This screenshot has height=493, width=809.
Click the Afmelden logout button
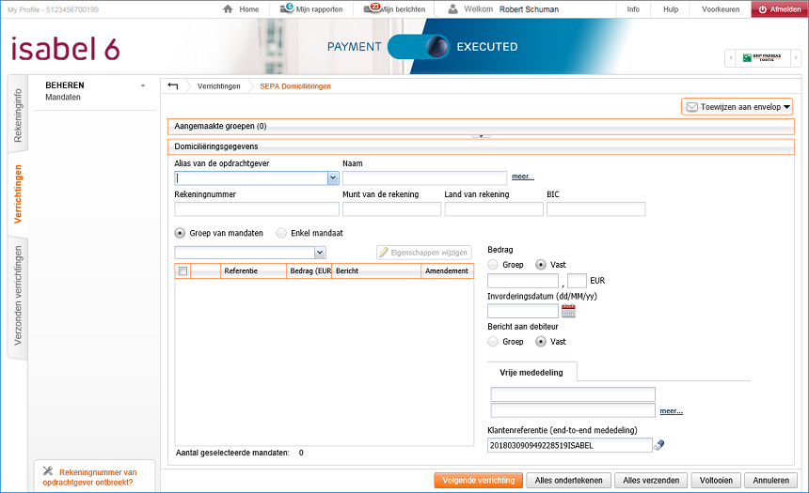click(780, 9)
